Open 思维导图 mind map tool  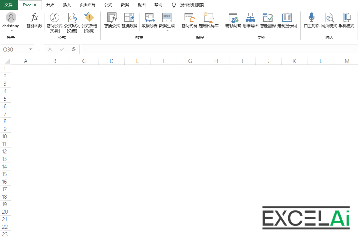click(250, 20)
